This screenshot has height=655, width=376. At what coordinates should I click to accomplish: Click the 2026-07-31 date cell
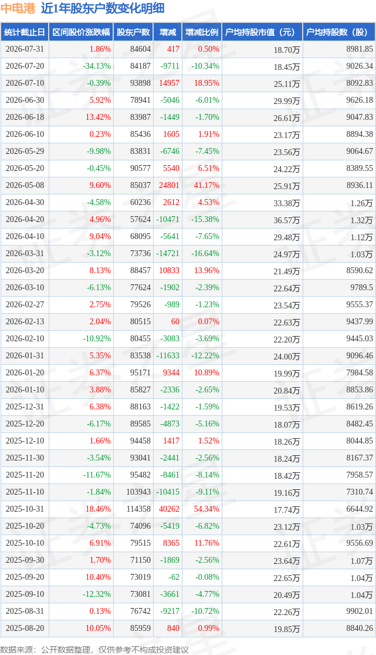point(25,49)
